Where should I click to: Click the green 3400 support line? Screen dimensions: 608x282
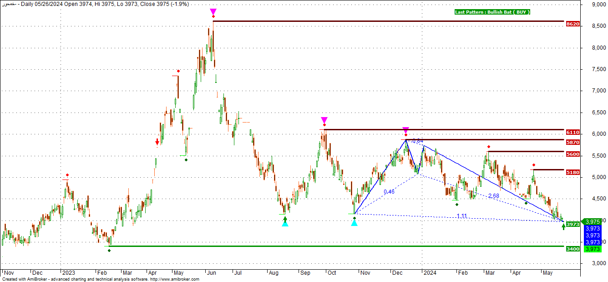(x=337, y=246)
